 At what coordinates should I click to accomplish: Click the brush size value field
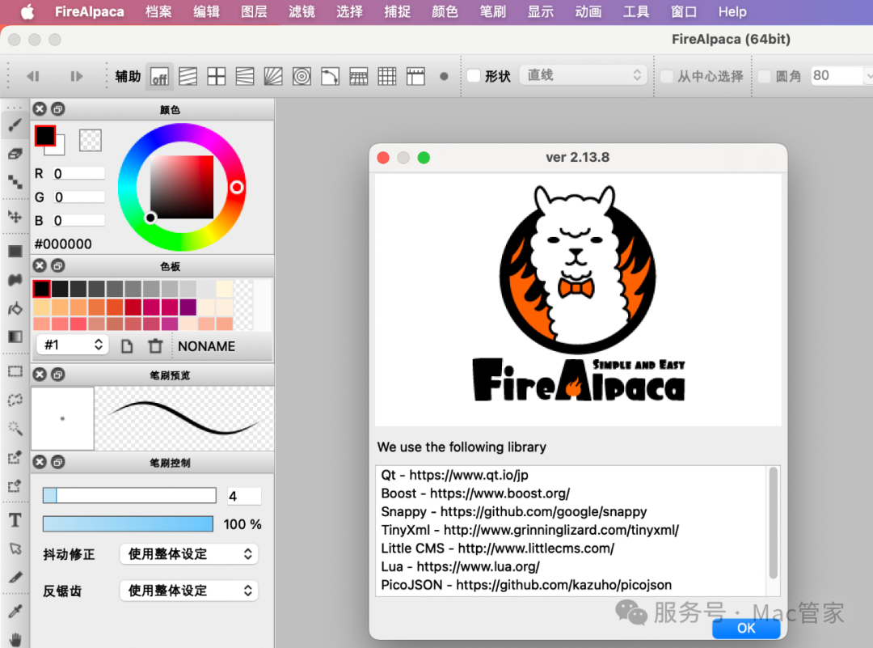click(x=244, y=496)
